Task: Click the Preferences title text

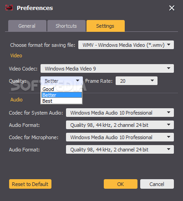Action: (35, 8)
